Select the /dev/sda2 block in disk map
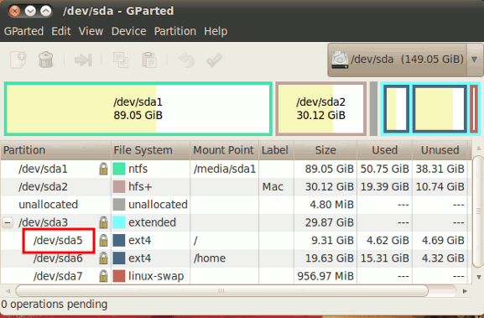 click(x=320, y=109)
